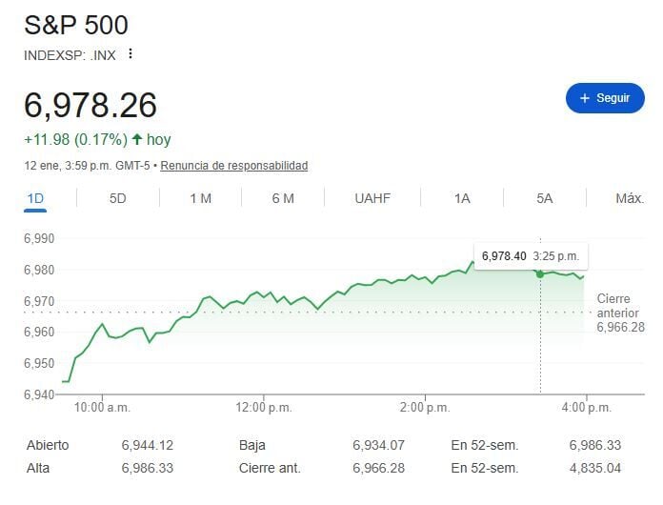Select the 1D time range tab
The image size is (663, 505).
point(36,198)
